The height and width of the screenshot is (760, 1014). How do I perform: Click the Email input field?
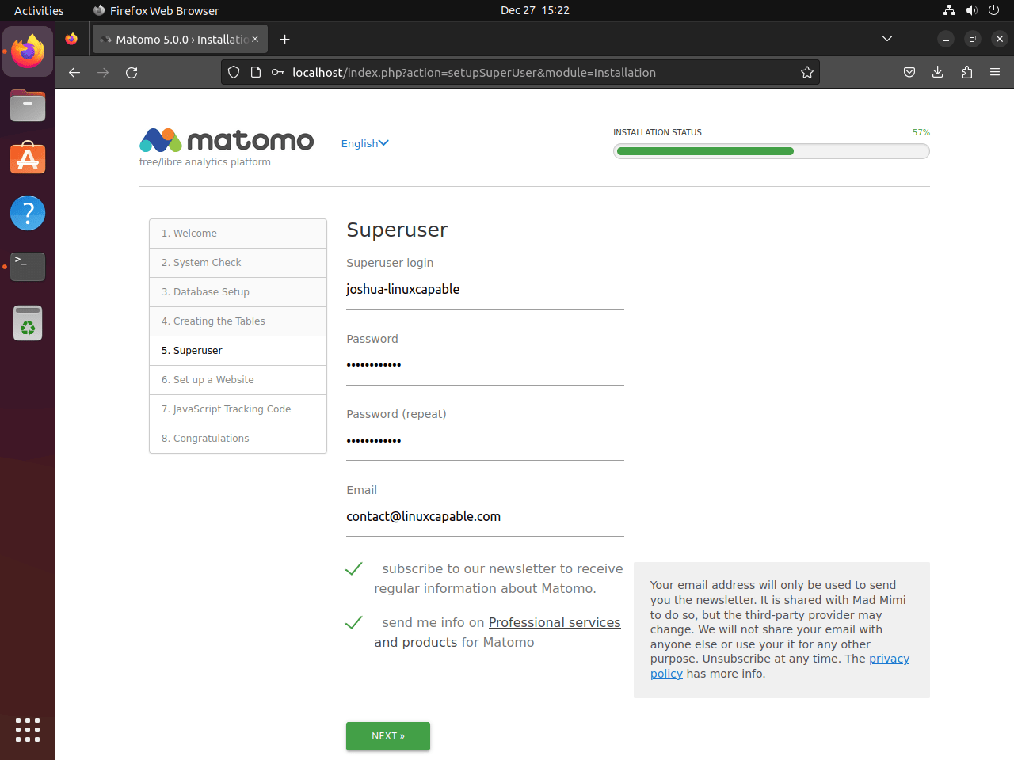coord(485,516)
